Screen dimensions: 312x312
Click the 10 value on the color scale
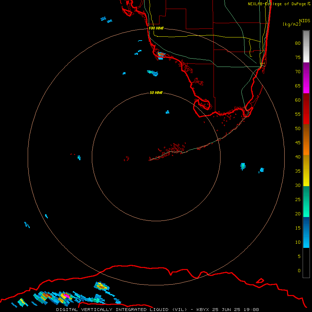pos(298,242)
